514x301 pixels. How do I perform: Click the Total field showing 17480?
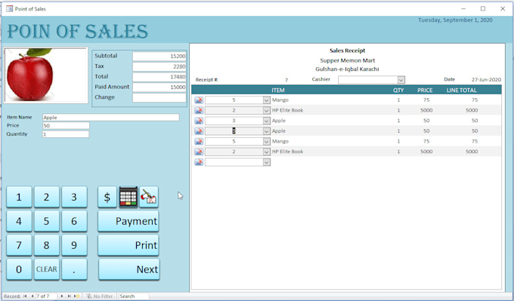tap(159, 77)
